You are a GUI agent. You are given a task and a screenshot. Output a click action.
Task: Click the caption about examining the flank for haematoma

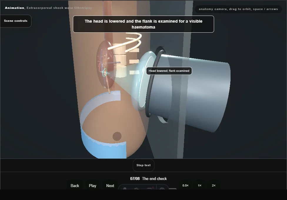pos(143,24)
